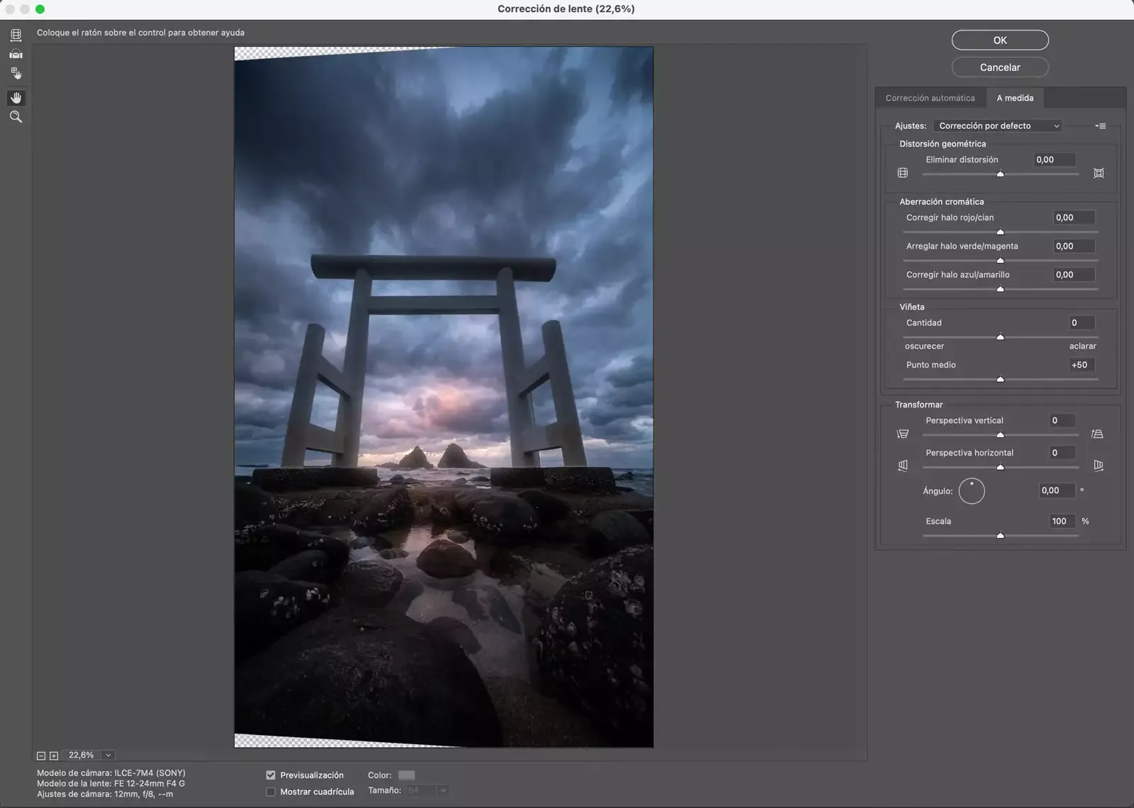The width and height of the screenshot is (1134, 808).
Task: Click the Escala slider handle
Action: [x=1000, y=536]
